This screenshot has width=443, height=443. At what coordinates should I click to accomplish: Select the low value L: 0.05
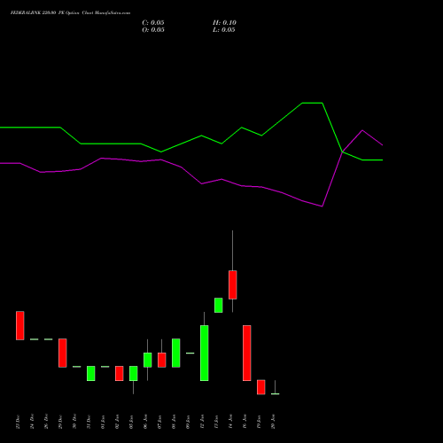(x=224, y=30)
